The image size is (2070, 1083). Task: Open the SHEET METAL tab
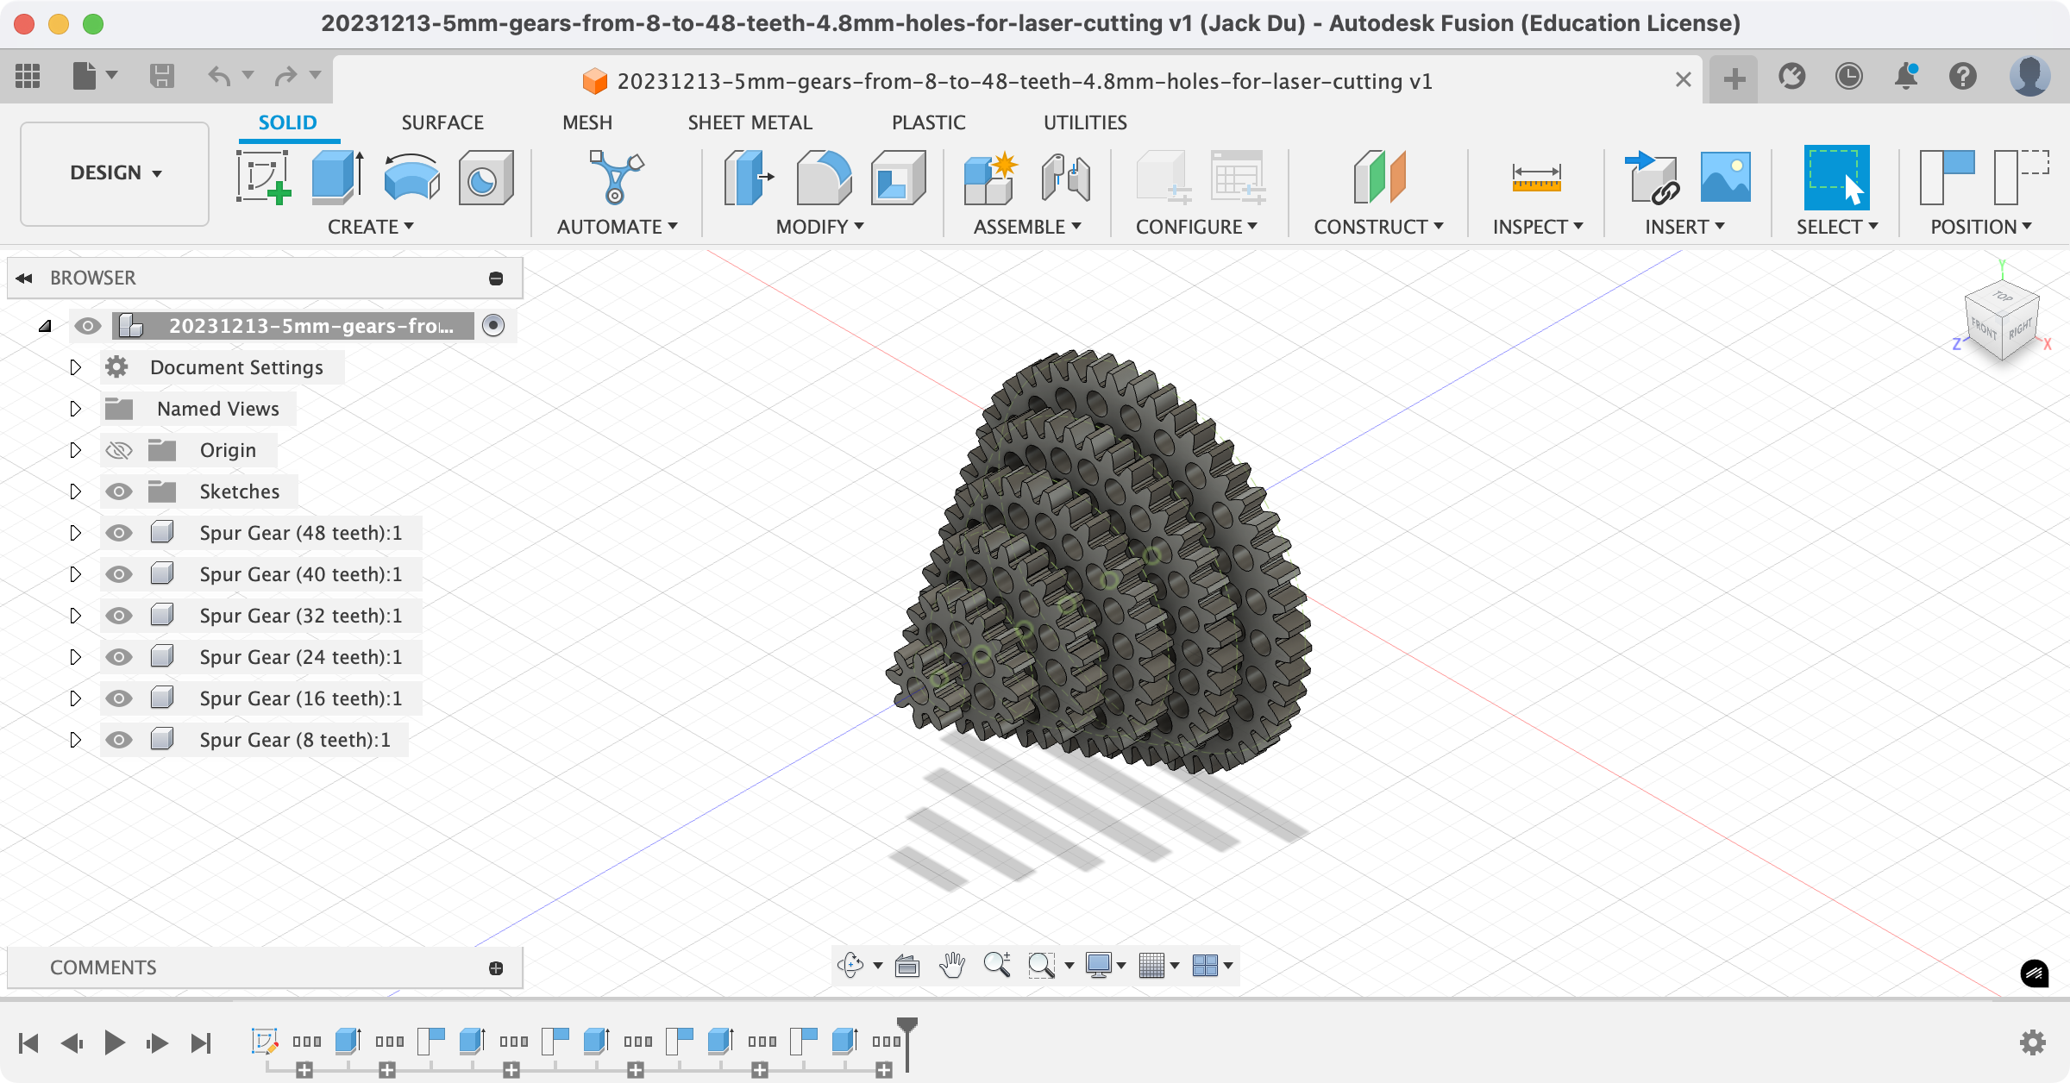[x=750, y=122]
